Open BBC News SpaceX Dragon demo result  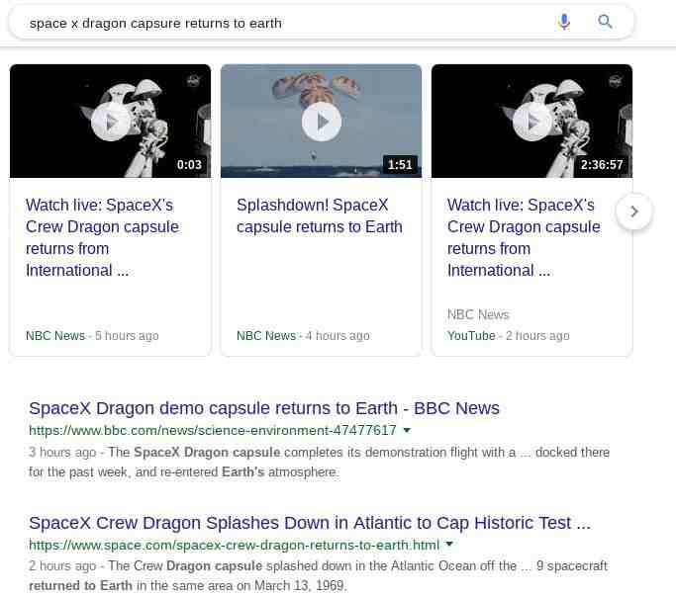tap(264, 408)
